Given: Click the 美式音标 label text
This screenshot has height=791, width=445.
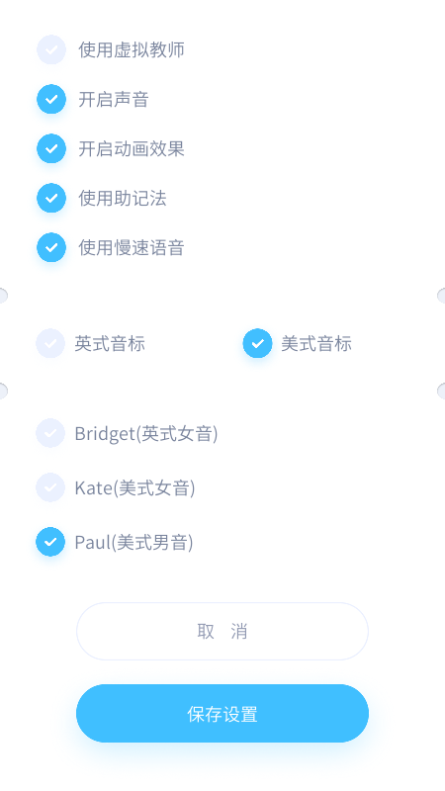Looking at the screenshot, I should click(x=316, y=343).
